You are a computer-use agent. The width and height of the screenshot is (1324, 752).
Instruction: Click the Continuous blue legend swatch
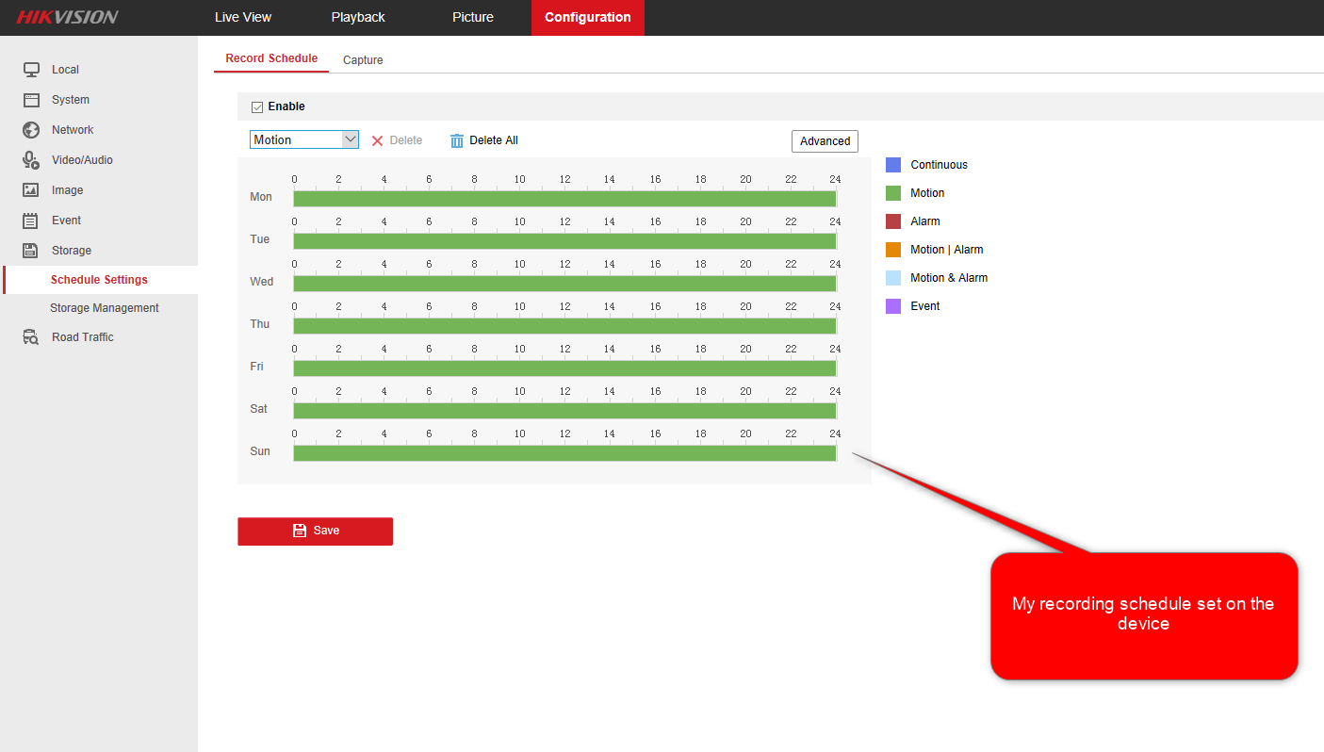[x=893, y=165]
